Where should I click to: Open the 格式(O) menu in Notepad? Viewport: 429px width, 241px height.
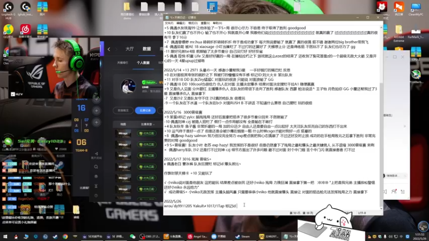pos(193,23)
